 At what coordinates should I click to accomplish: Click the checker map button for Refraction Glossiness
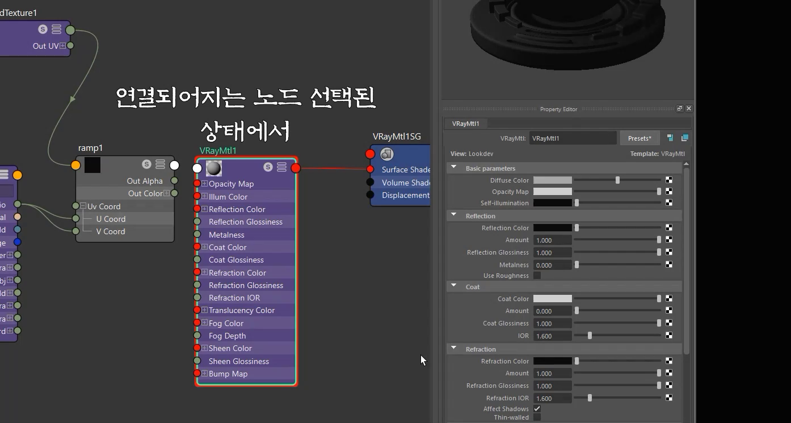click(x=669, y=386)
